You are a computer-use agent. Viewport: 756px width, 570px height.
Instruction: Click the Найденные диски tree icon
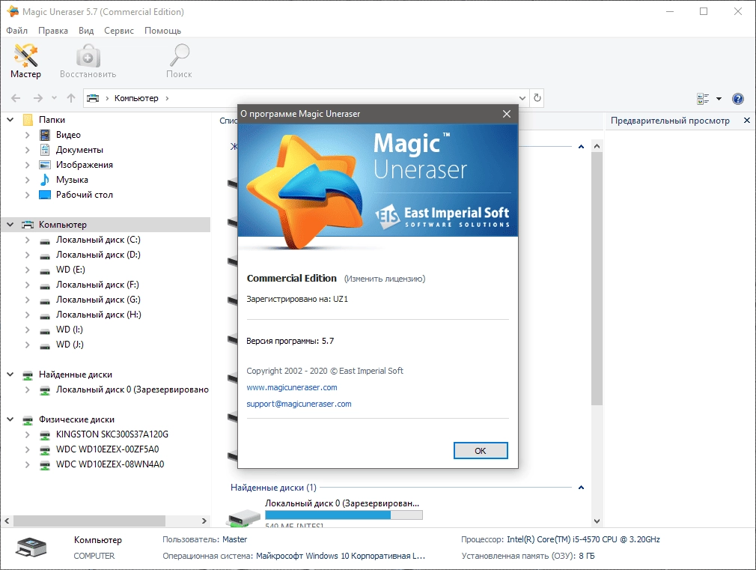[28, 375]
